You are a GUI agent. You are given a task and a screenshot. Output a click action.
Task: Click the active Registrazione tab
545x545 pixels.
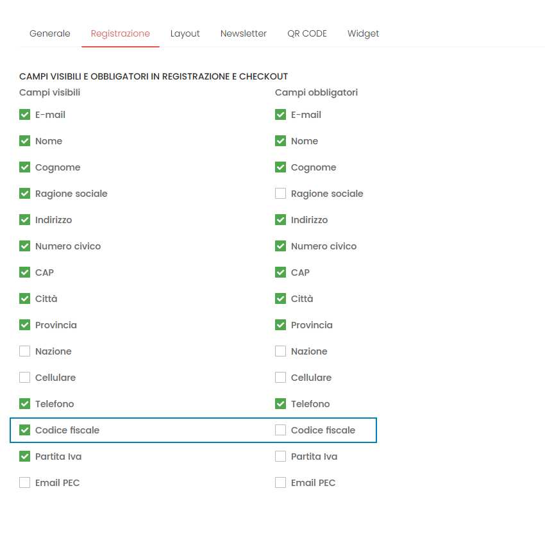pos(120,33)
